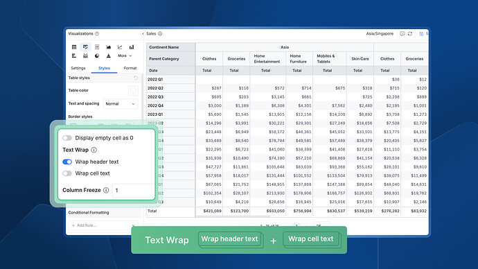The width and height of the screenshot is (478, 269).
Task: Reset table styles with the undo icon
Action: click(136, 78)
